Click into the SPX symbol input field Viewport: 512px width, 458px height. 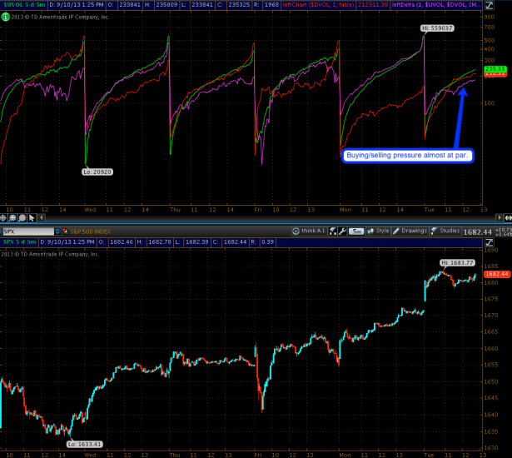click(x=28, y=231)
